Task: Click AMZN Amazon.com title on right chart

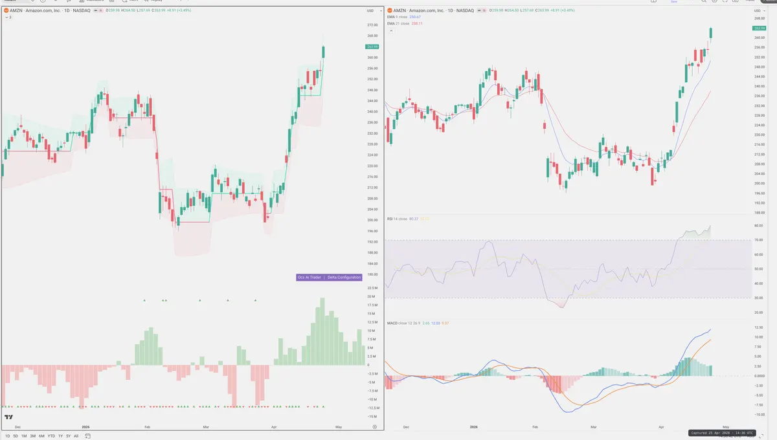Action: tap(433, 11)
